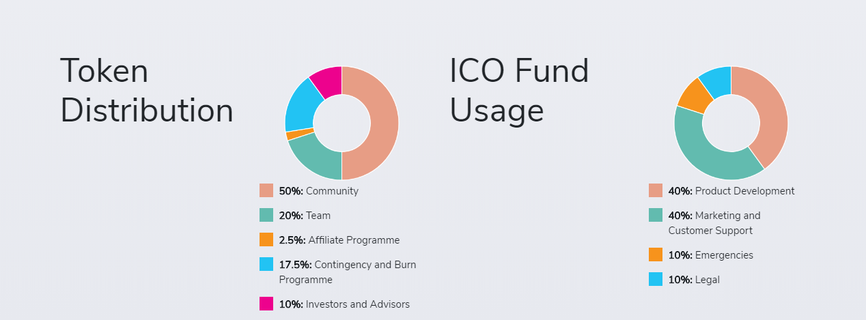Click the teal Team legend swatch

coord(266,215)
